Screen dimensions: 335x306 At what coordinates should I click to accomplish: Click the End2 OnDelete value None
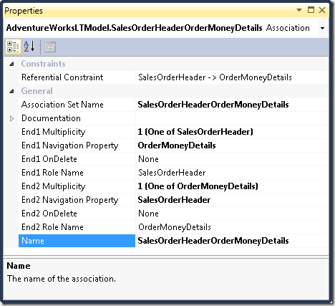(148, 214)
